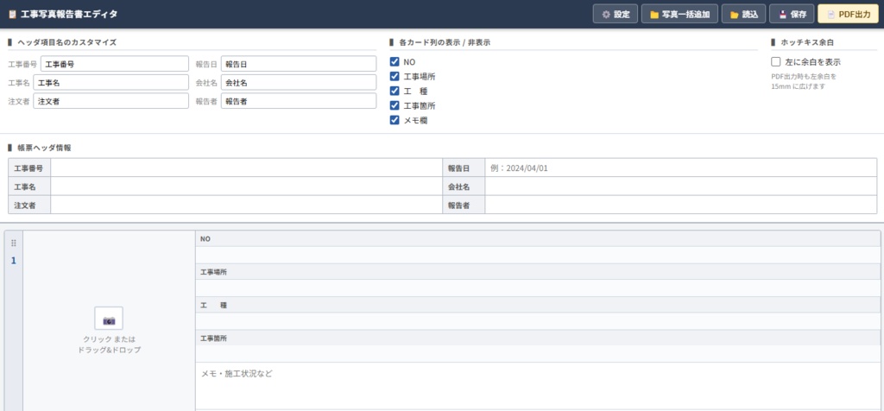Click the 帳票ヘッダ情報 heading
Viewport: 884px width, 411px height.
coord(44,148)
